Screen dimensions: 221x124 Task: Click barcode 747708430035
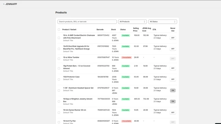[x=104, y=99]
